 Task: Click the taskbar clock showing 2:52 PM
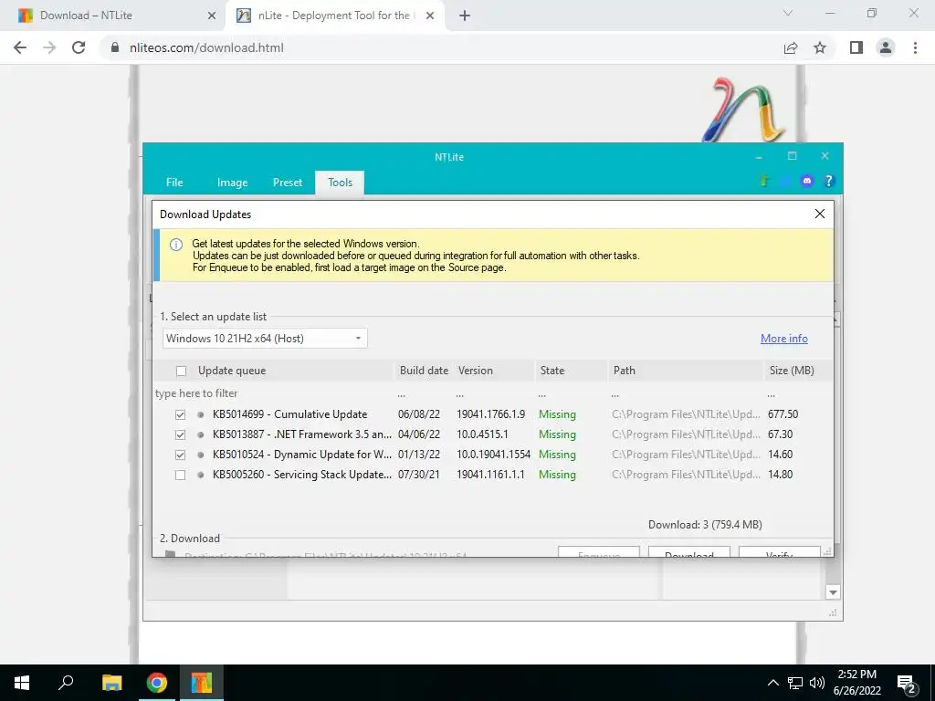[856, 683]
